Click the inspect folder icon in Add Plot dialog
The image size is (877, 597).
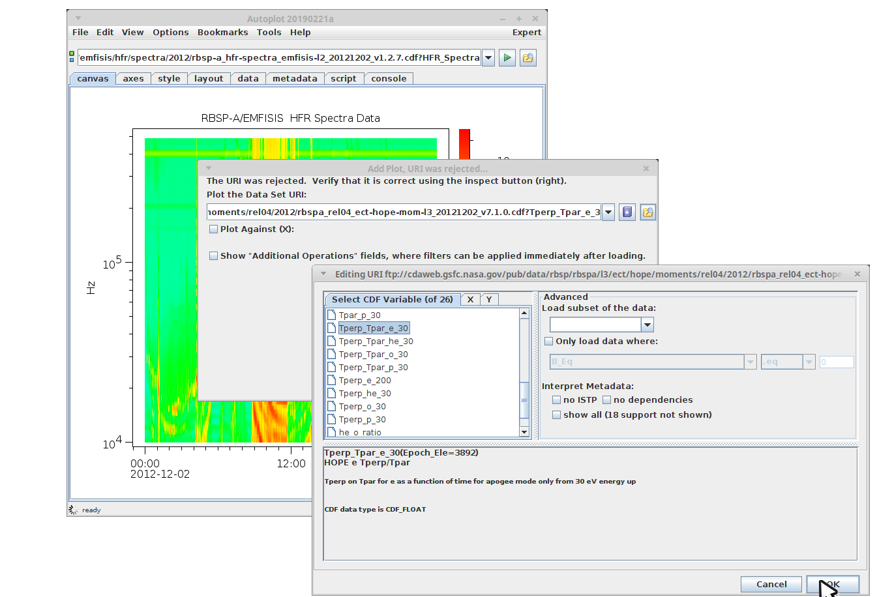[x=647, y=212]
